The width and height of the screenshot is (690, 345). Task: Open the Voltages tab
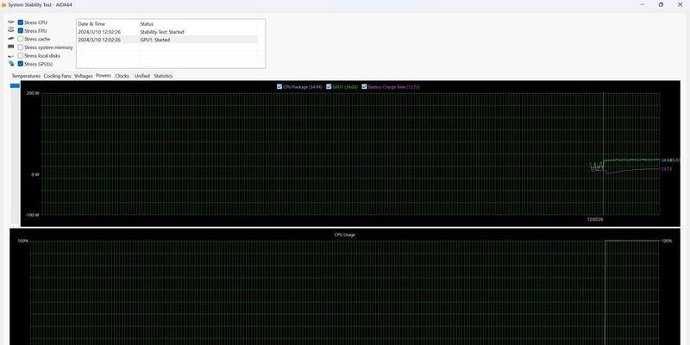(x=83, y=76)
